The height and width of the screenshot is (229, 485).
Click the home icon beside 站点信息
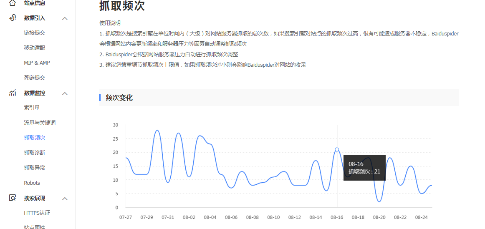(13, 3)
